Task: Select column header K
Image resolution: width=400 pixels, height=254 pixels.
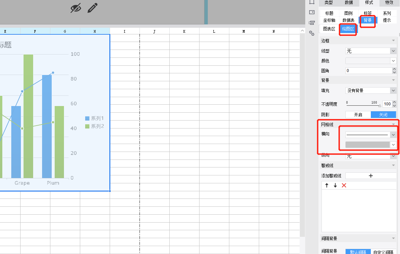Action: tap(184, 31)
